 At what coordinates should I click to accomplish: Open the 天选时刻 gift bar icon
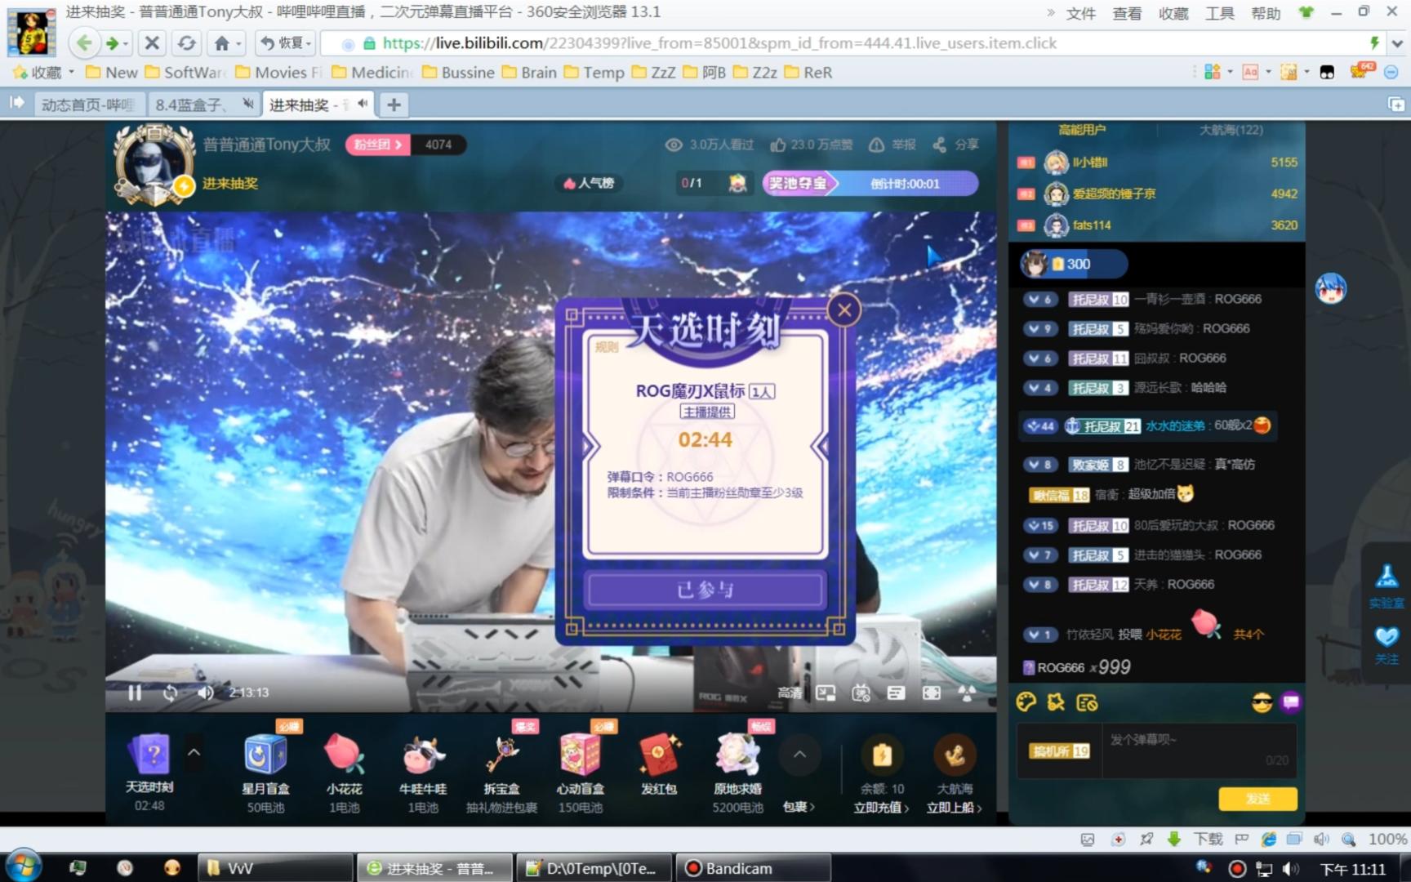coord(149,754)
